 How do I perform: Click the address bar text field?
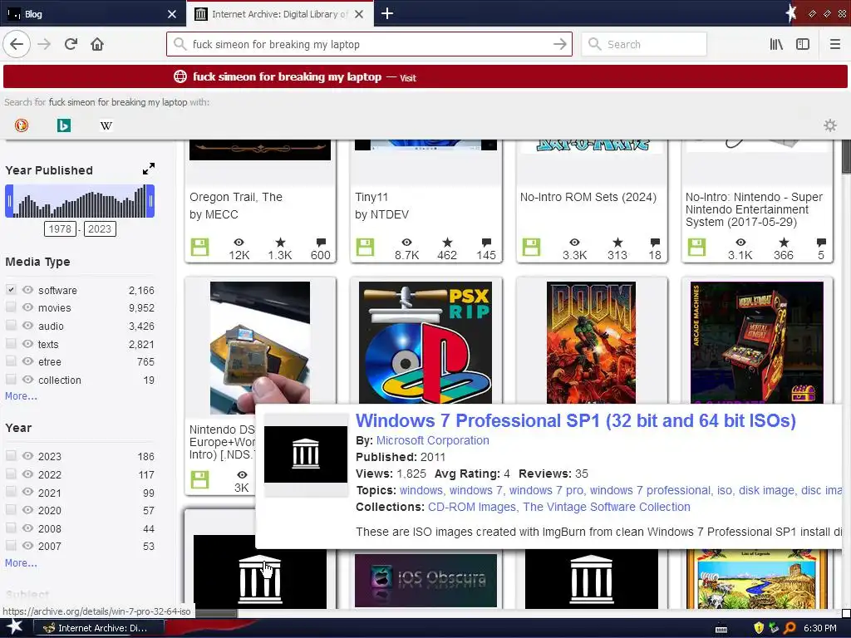tap(369, 45)
